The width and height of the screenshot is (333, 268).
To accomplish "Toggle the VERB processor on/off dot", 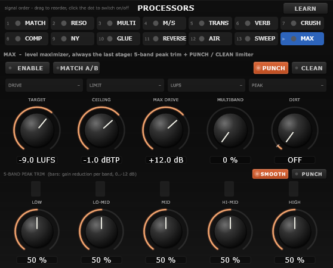I will tap(248, 23).
